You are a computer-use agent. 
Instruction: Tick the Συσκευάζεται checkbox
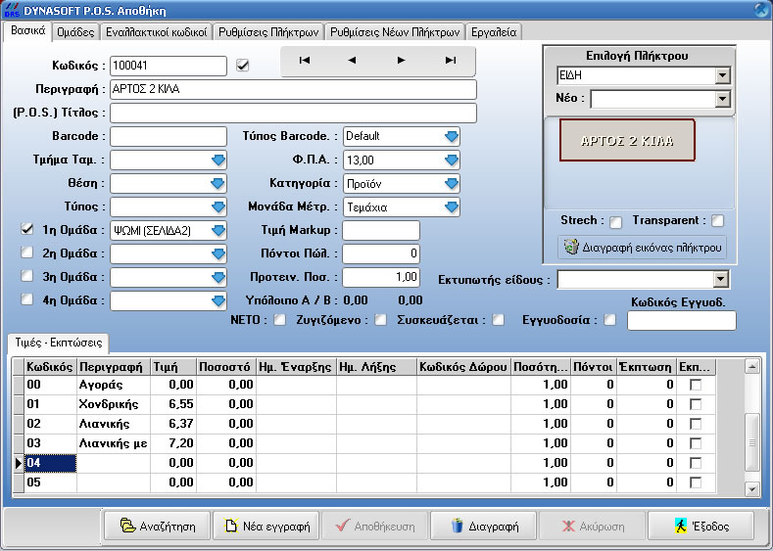499,320
